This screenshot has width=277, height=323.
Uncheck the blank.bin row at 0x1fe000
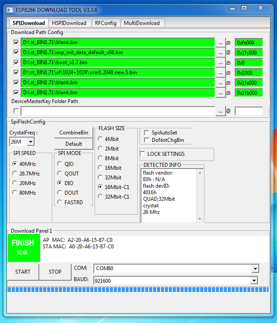click(16, 82)
